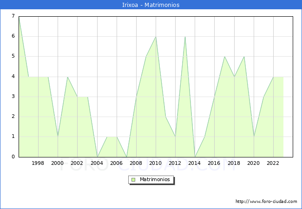Click the y-axis label 1
302x209 pixels.
(13, 137)
